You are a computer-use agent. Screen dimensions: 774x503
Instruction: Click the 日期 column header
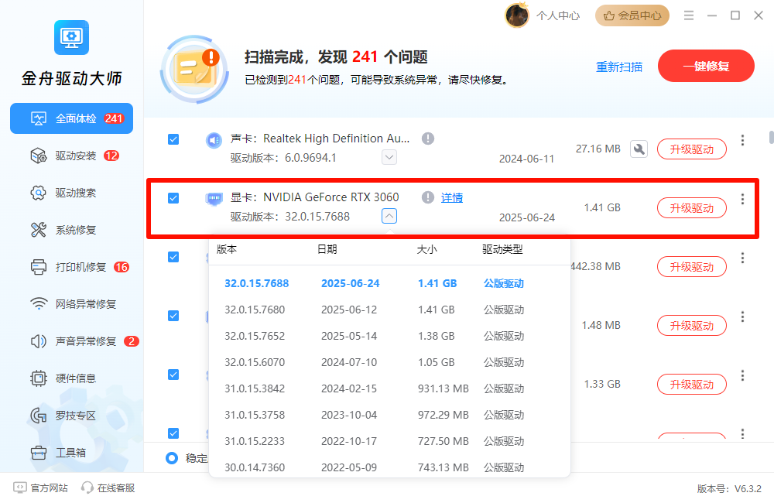click(327, 249)
